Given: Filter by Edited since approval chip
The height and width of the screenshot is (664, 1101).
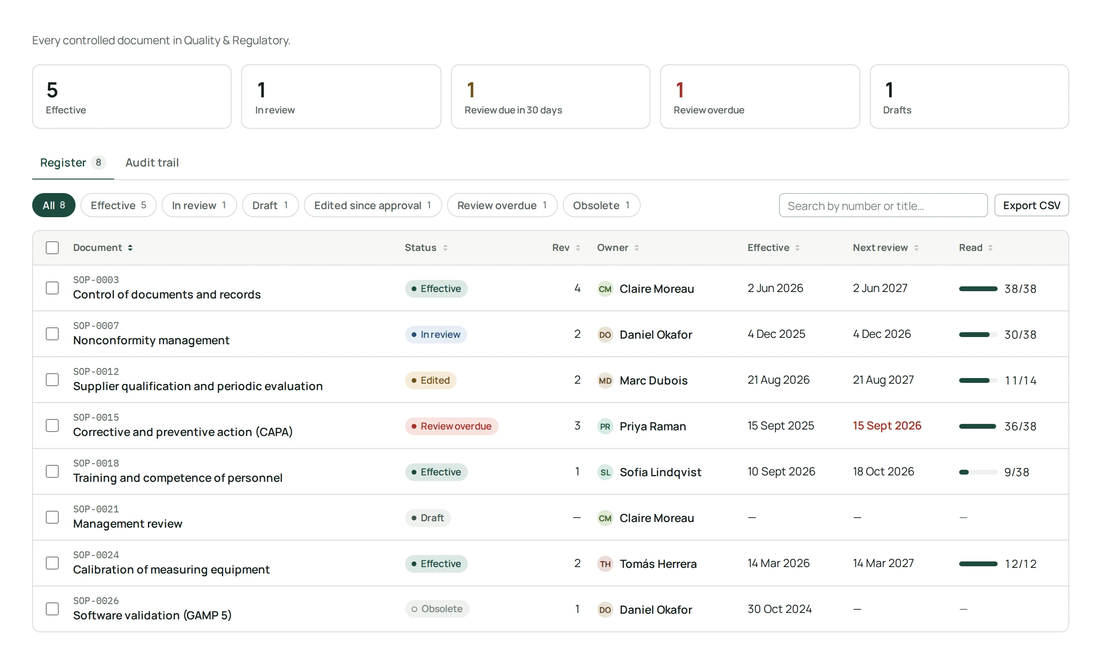Looking at the screenshot, I should coord(373,205).
